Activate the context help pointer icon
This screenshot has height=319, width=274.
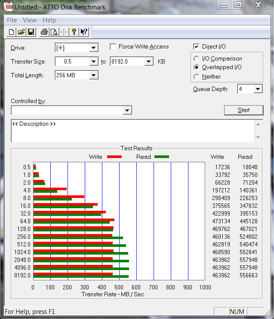point(84,32)
